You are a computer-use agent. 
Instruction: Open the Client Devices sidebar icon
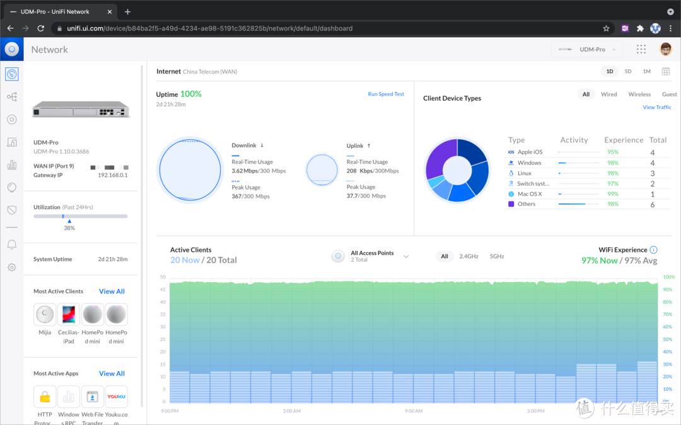(12, 142)
